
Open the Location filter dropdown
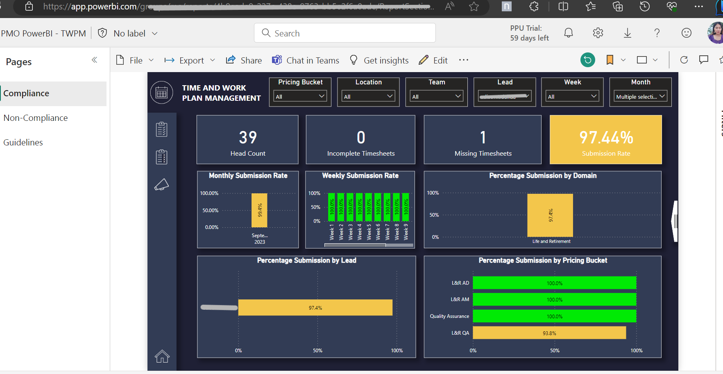click(368, 96)
